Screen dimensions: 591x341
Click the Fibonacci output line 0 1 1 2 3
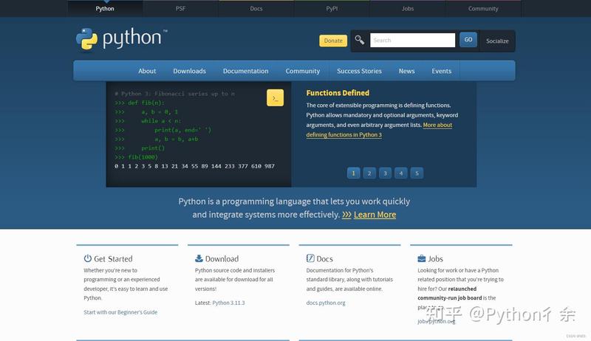[194, 166]
